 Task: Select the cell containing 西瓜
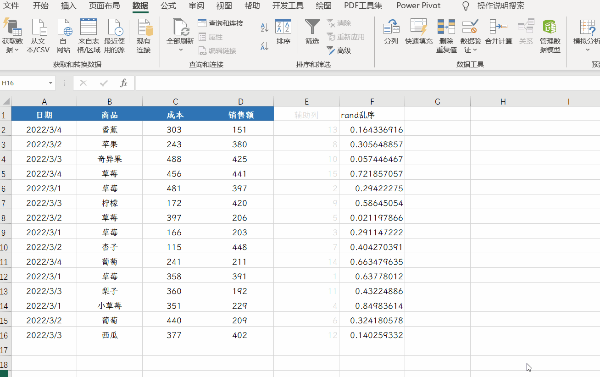[x=110, y=335]
